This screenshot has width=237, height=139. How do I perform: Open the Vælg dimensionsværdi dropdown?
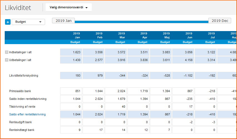point(68,7)
